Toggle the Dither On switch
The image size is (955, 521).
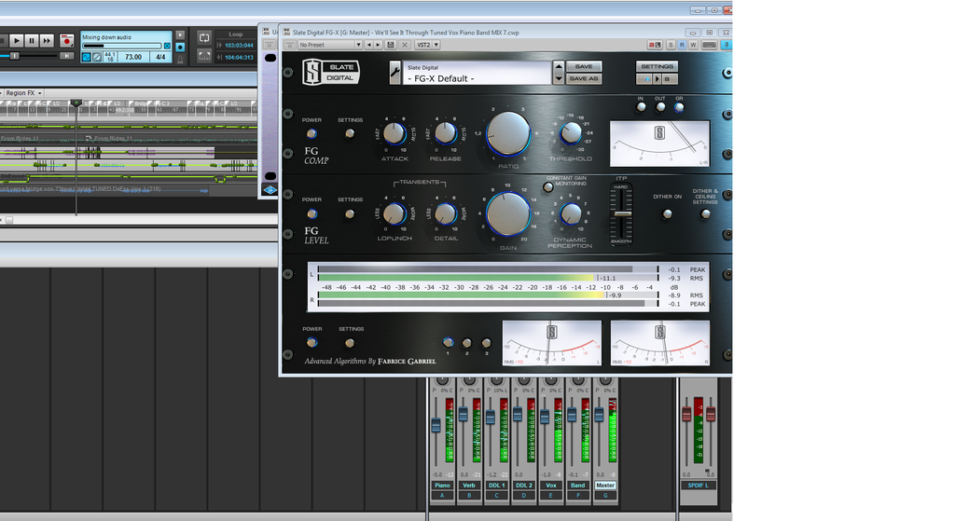[667, 213]
